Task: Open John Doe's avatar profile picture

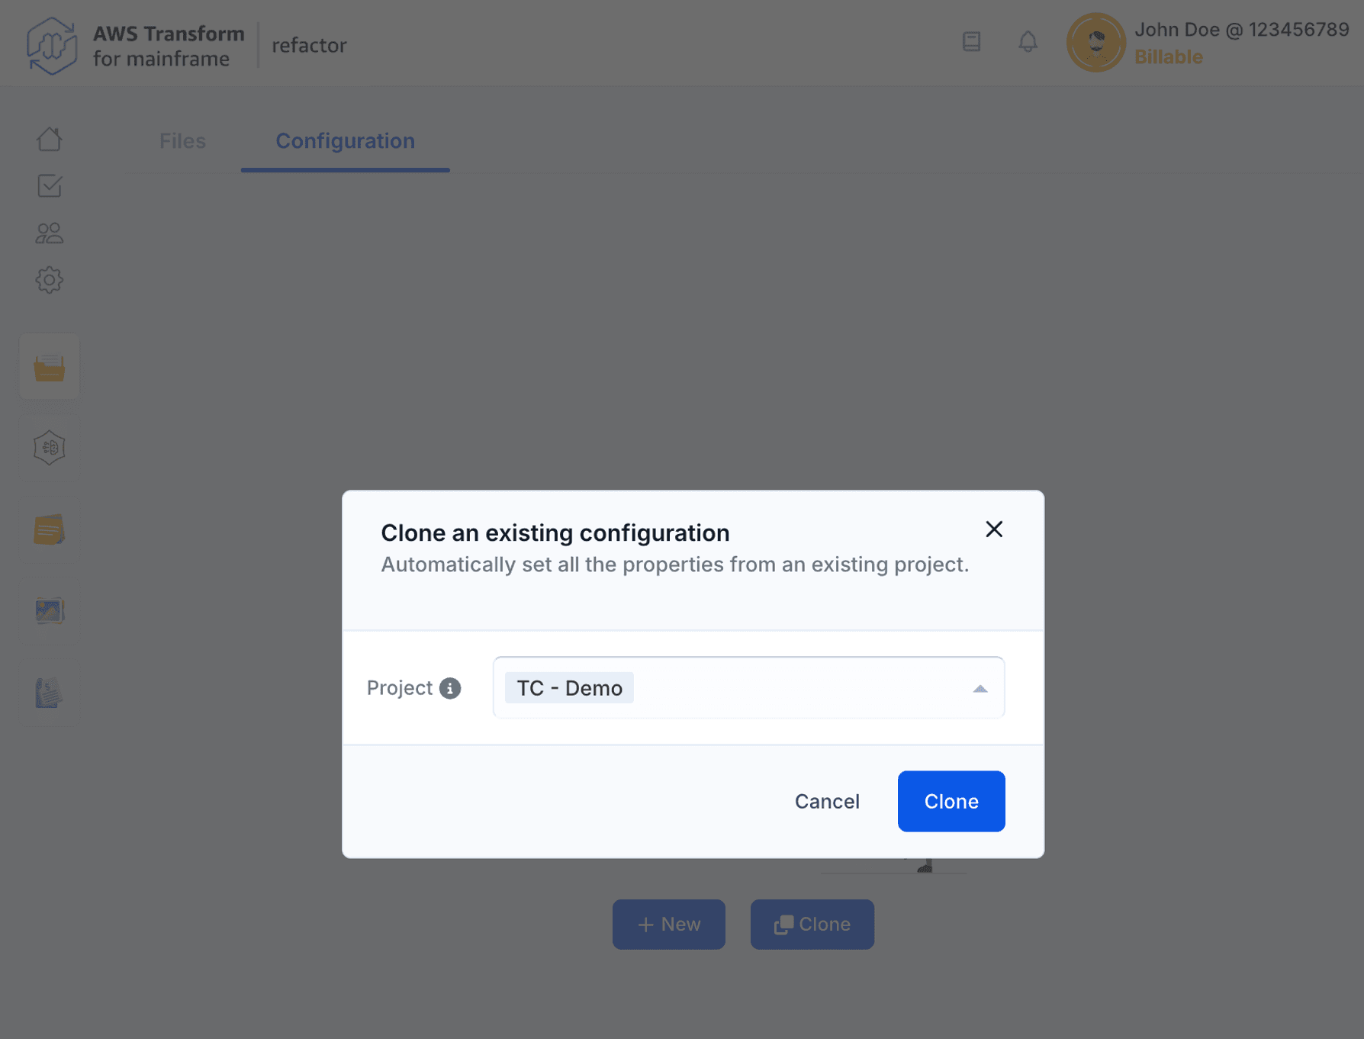Action: (x=1096, y=43)
